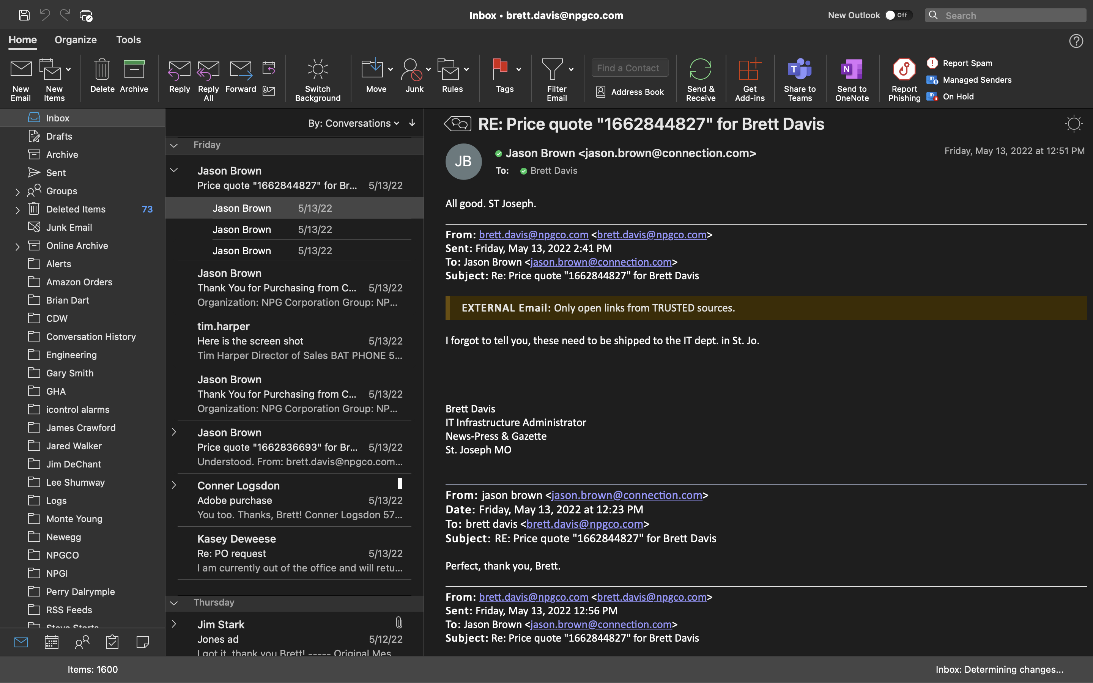The height and width of the screenshot is (683, 1093).
Task: Expand the Deleted Items folder
Action: (x=17, y=210)
